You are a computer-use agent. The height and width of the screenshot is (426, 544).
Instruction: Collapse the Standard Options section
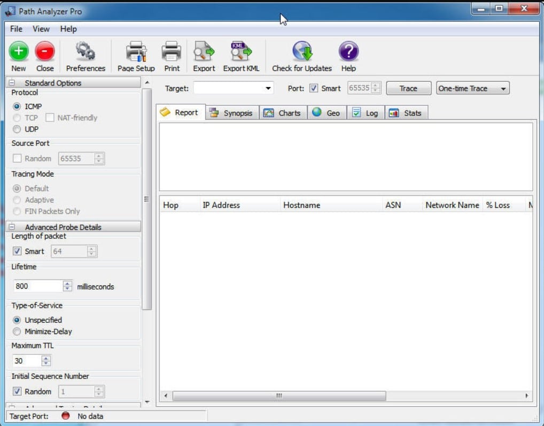12,82
